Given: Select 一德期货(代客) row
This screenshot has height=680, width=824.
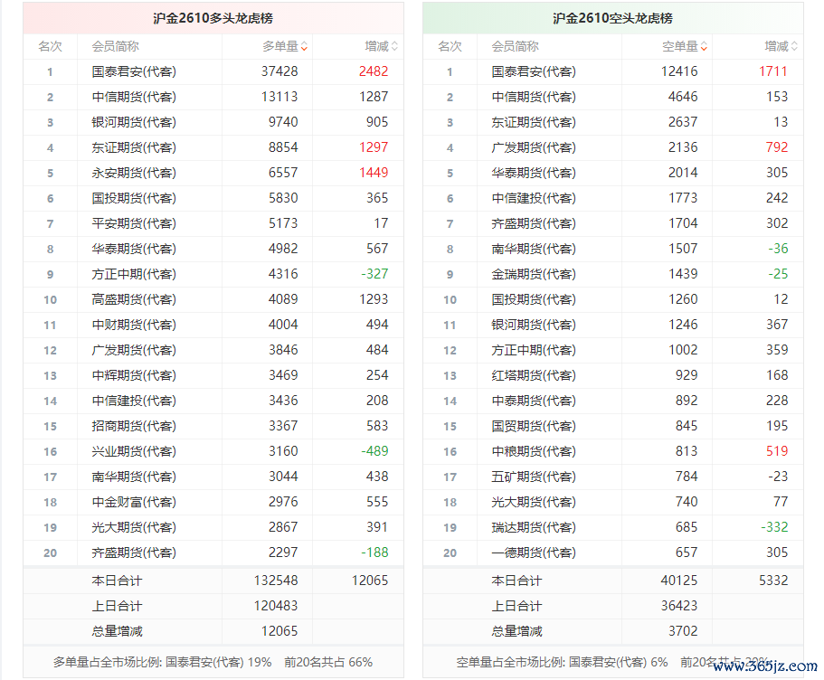Looking at the screenshot, I should click(613, 552).
